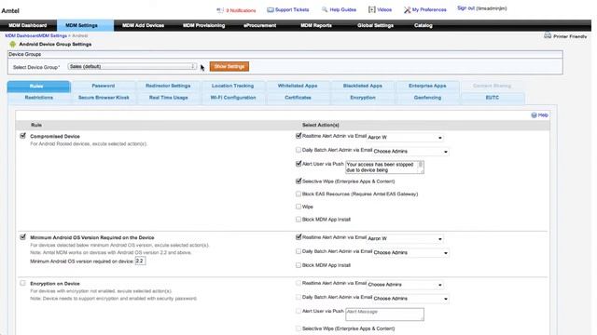This screenshot has width=597, height=335.
Task: Open the Catalog menu
Action: 423,25
